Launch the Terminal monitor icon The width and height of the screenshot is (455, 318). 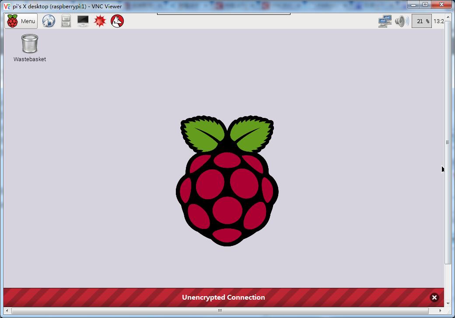point(83,21)
